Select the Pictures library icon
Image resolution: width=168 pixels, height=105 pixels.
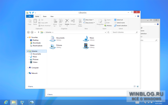52,46
